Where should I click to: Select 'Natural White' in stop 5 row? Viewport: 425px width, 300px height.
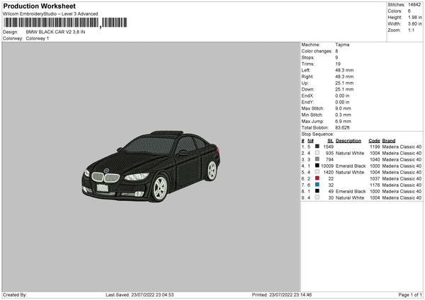pos(350,172)
